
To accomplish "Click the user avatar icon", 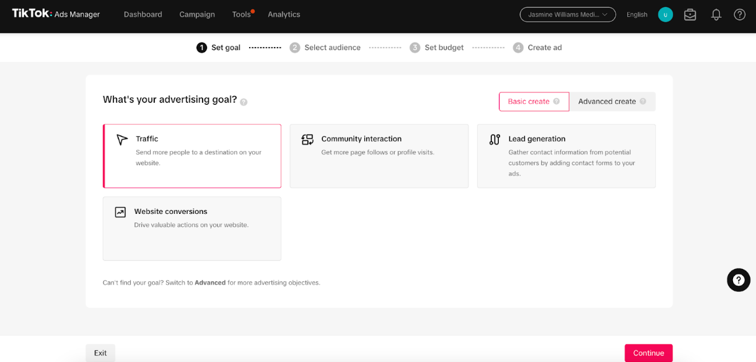I will tap(666, 15).
